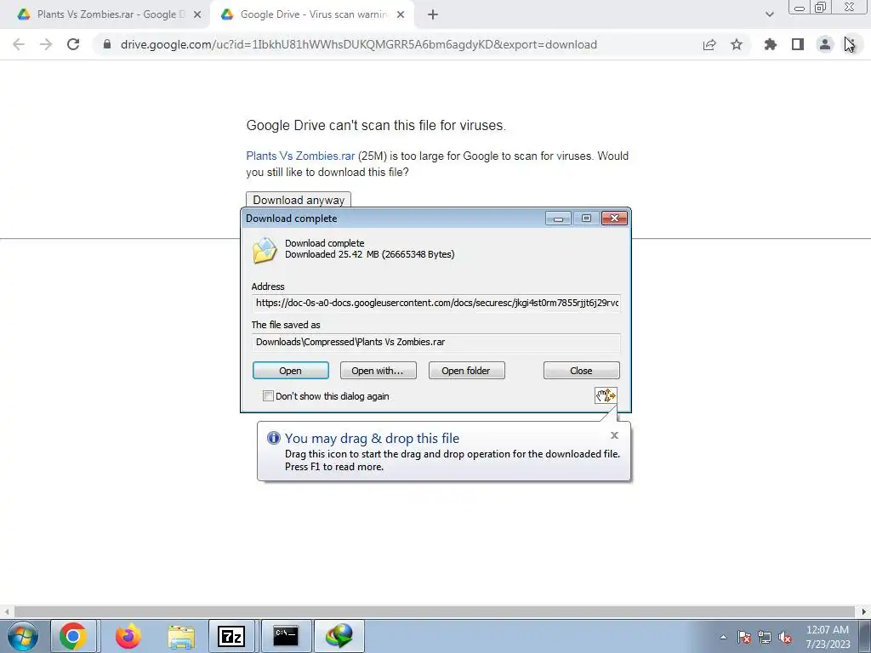Maximize the Download complete dialog
Image resolution: width=871 pixels, height=653 pixels.
click(586, 219)
